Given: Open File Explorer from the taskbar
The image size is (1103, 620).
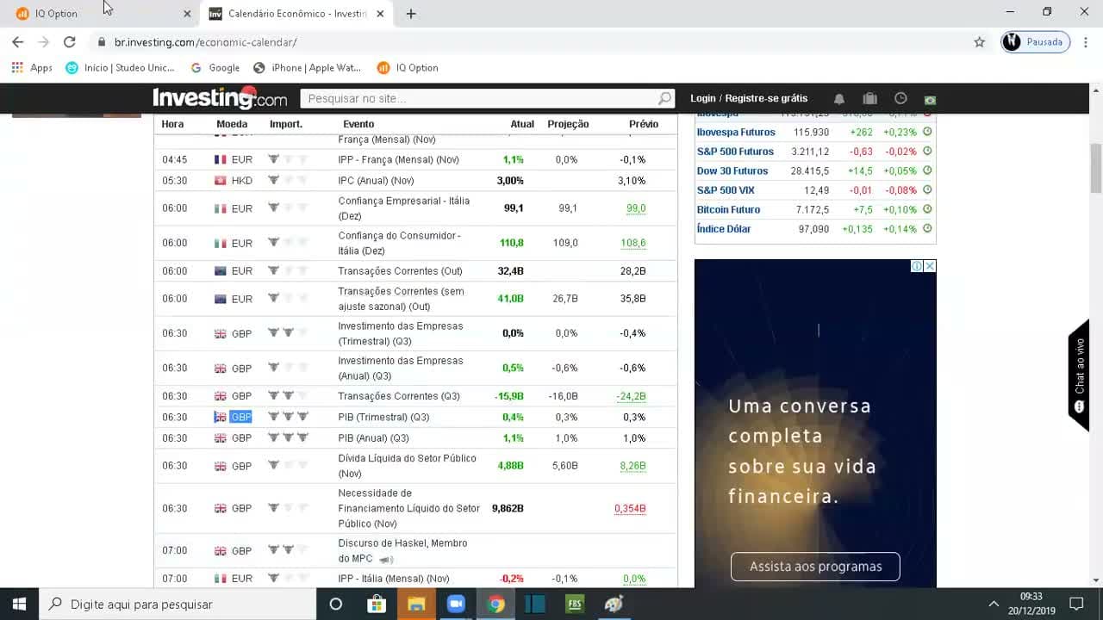Looking at the screenshot, I should coord(416,604).
